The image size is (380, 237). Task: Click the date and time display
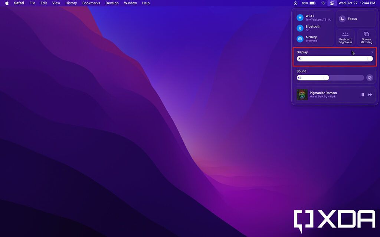(x=357, y=3)
